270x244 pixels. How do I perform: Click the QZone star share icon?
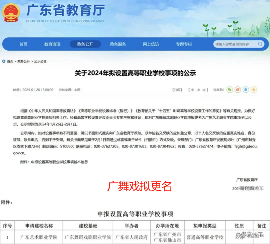coord(254,90)
